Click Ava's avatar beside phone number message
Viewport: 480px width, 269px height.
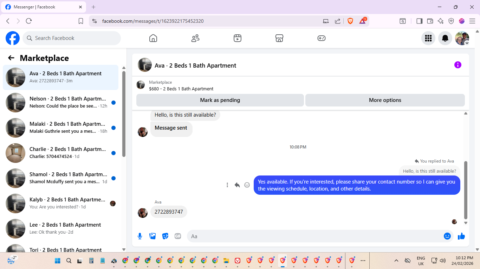pos(143,213)
